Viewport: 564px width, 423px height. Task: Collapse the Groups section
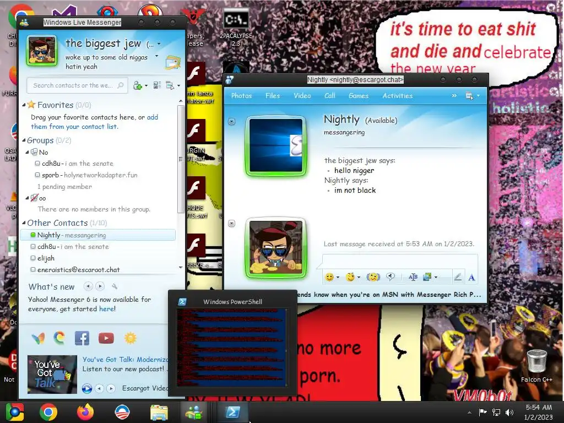pyautogui.click(x=24, y=140)
